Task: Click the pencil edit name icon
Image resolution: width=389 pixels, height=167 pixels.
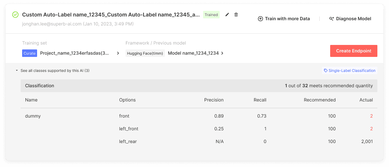Action: (227, 15)
